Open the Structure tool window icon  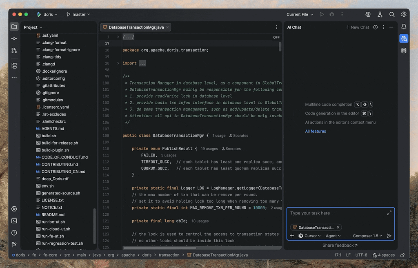14,66
